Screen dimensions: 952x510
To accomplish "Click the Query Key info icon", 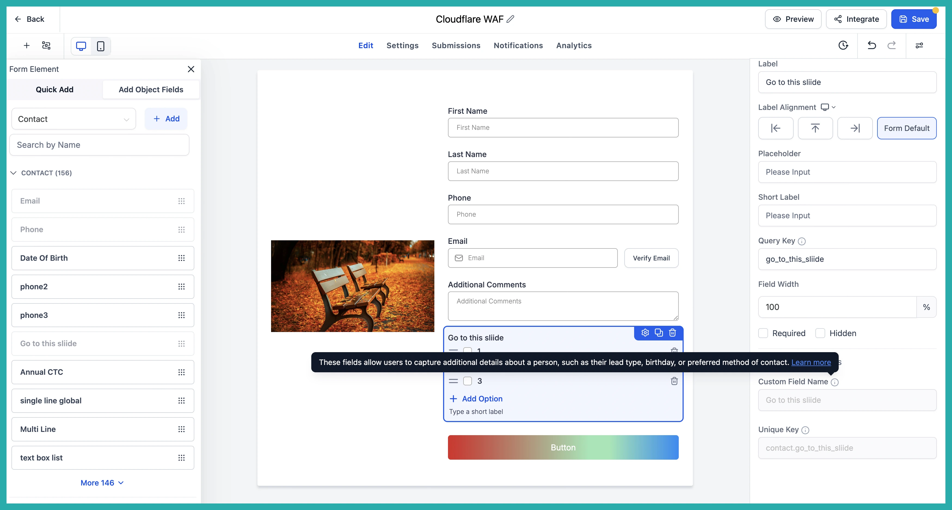I will [801, 241].
